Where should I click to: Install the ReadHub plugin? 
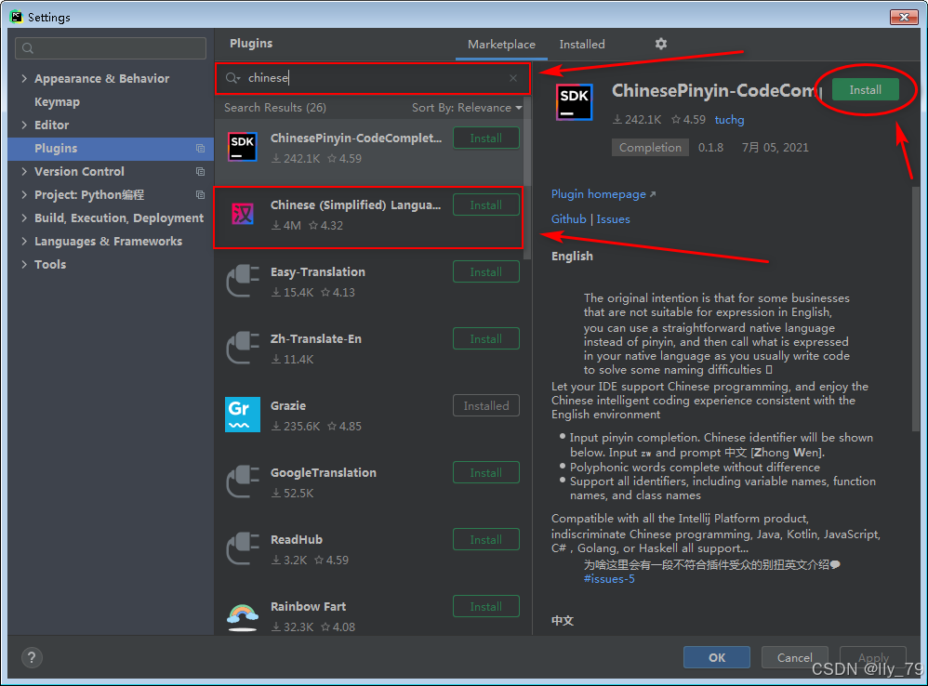click(x=486, y=539)
